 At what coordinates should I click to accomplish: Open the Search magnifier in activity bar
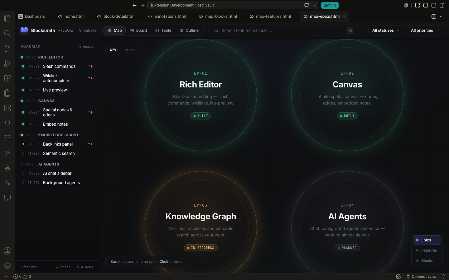[x=7, y=33]
